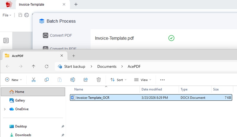The width and height of the screenshot is (237, 137).
Task: Select the Convert to PDF option
Action: click(60, 48)
